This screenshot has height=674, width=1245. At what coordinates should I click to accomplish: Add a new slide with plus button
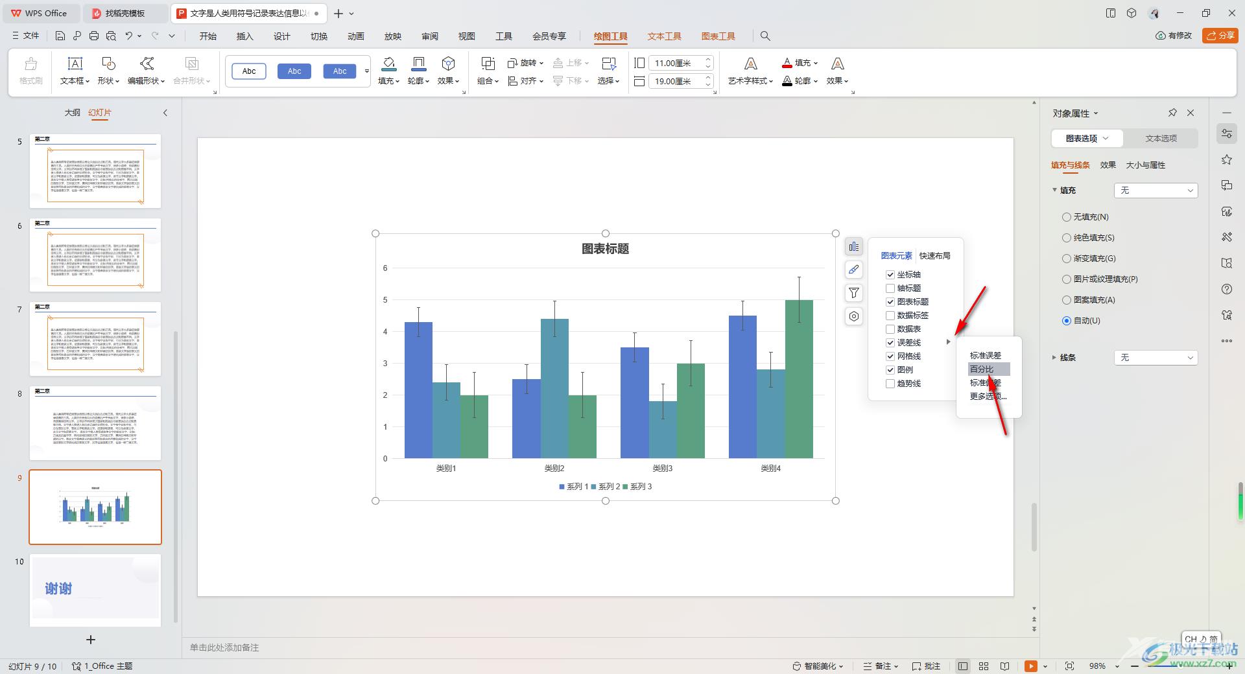(91, 640)
